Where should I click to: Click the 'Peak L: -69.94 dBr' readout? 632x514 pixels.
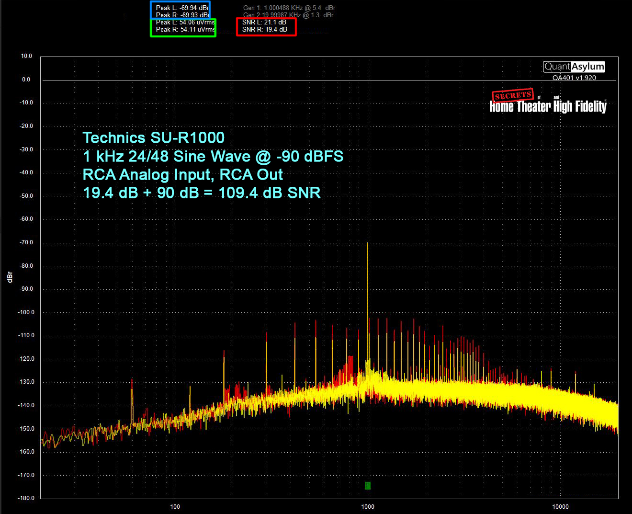click(182, 8)
